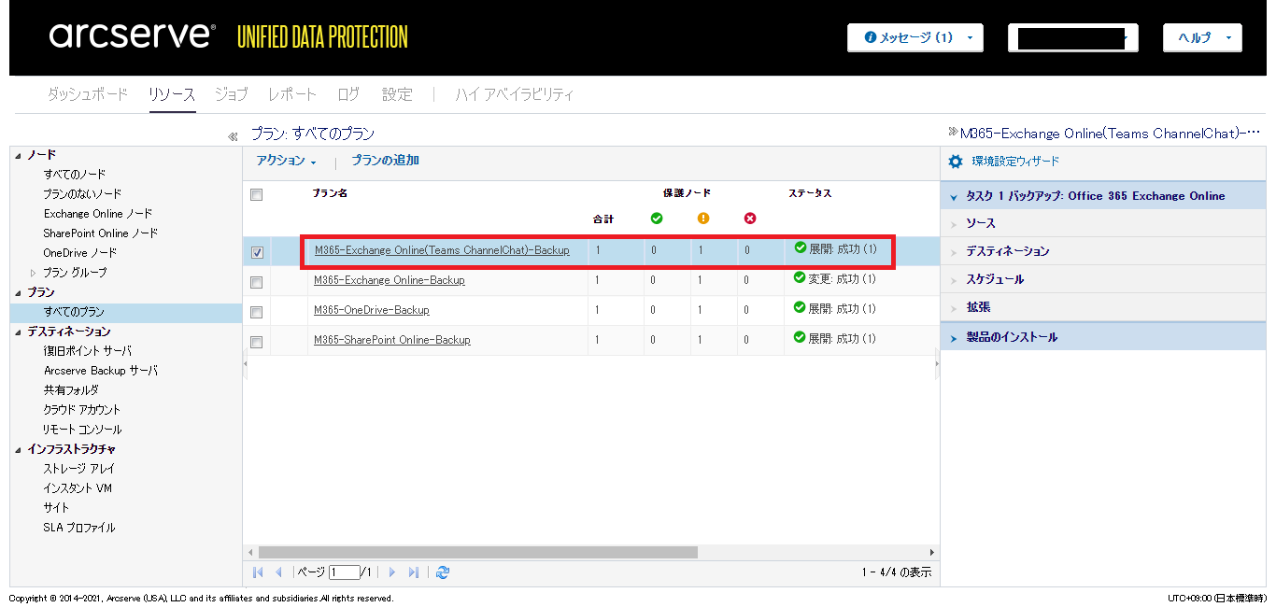Open the ヘルプ dropdown
The image size is (1276, 607).
[1202, 37]
